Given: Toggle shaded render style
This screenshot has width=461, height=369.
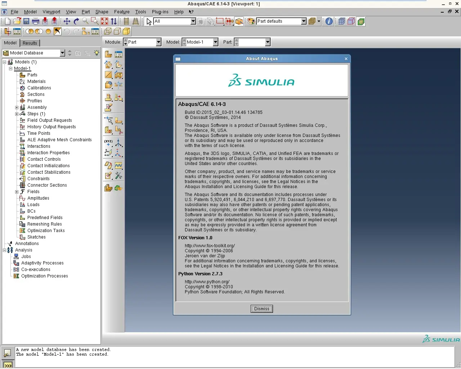Looking at the screenshot, I should [x=126, y=31].
